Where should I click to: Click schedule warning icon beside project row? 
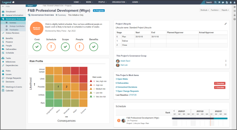click(x=119, y=121)
